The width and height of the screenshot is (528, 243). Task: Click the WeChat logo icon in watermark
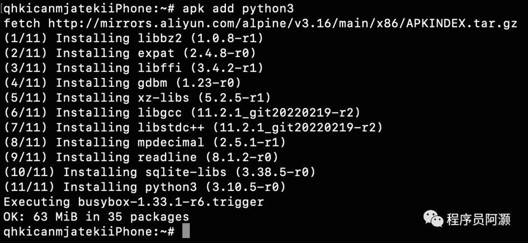pyautogui.click(x=433, y=219)
